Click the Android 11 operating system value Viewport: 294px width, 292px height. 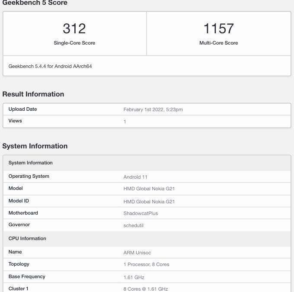coord(135,177)
